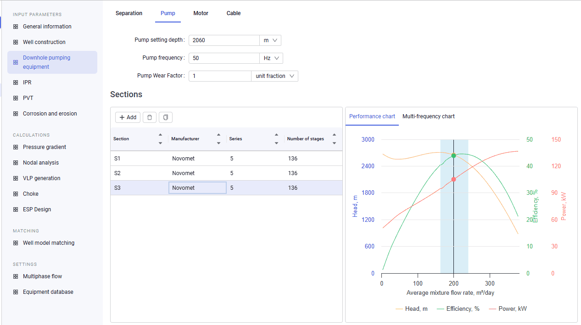
Task: Click the grid icon beside PVT
Action: point(16,98)
